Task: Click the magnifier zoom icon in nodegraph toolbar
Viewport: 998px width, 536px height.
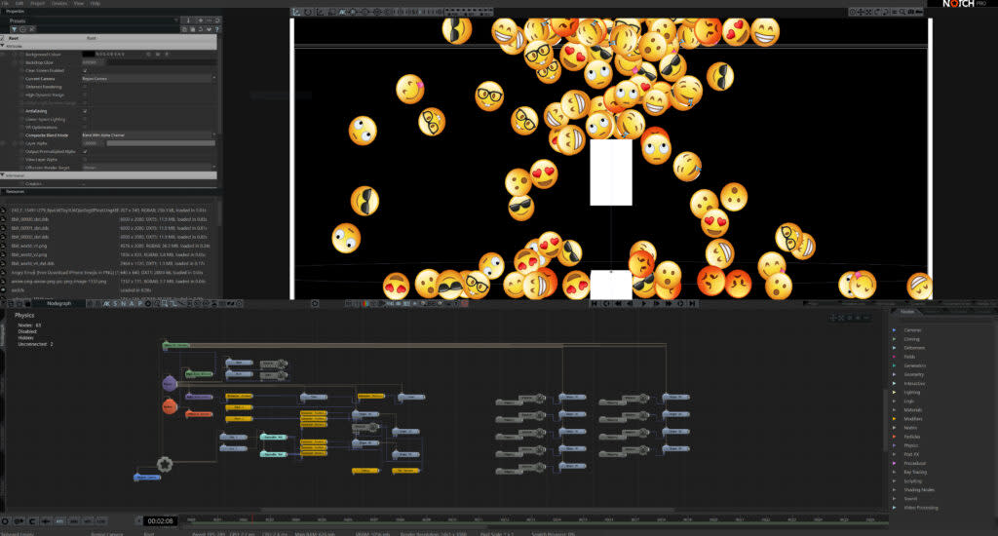Action: (164, 304)
